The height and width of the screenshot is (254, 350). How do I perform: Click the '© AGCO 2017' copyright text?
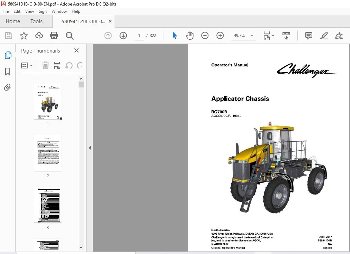[x=220, y=244]
